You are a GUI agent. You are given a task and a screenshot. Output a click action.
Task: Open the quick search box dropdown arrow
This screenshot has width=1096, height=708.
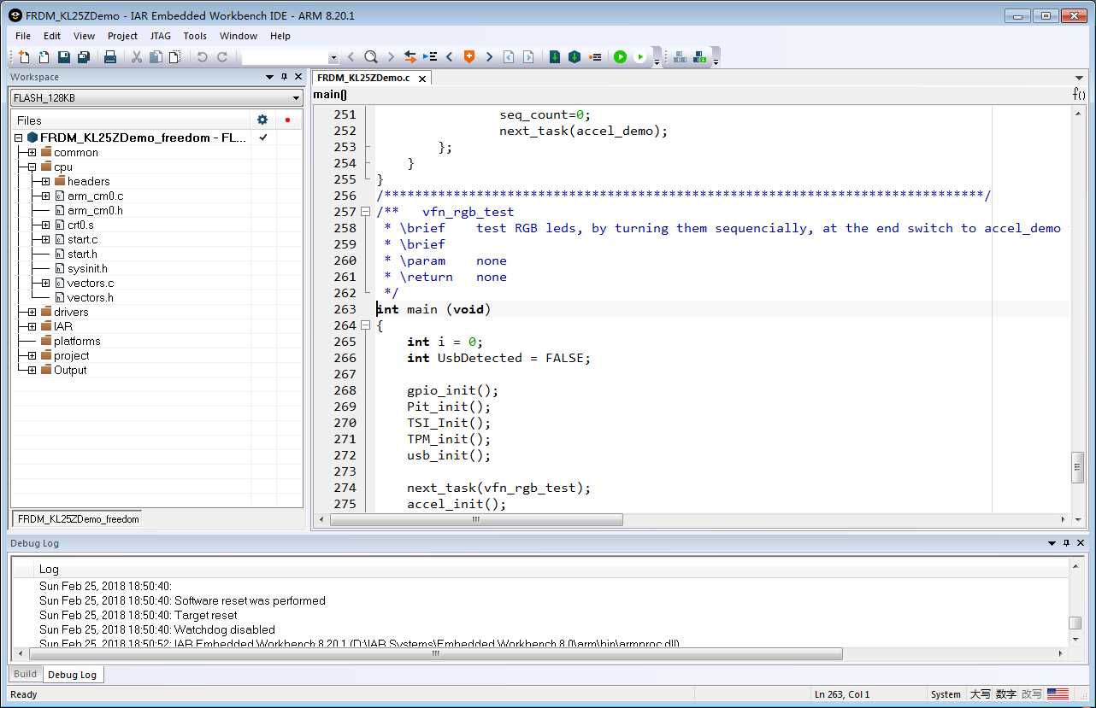coord(333,58)
